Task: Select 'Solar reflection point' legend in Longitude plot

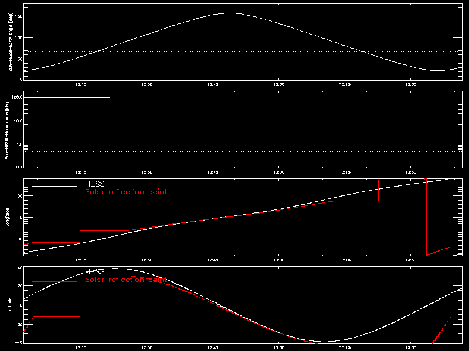Action: coord(126,192)
